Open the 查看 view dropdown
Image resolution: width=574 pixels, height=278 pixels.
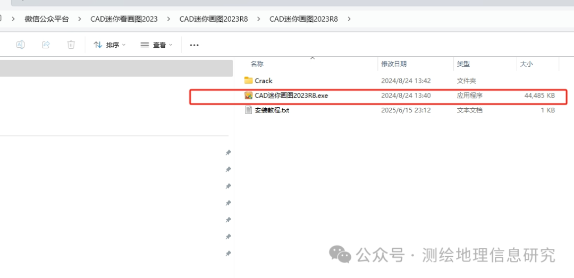click(x=156, y=45)
